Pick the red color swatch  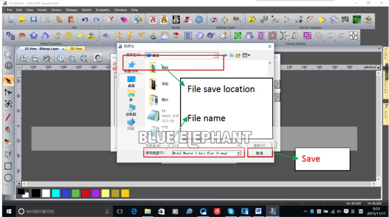pos(85,193)
